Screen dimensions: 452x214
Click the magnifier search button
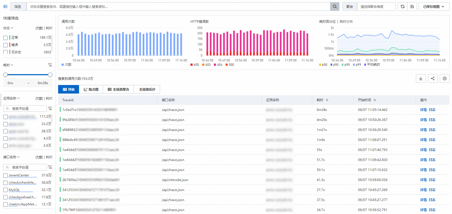335,6
